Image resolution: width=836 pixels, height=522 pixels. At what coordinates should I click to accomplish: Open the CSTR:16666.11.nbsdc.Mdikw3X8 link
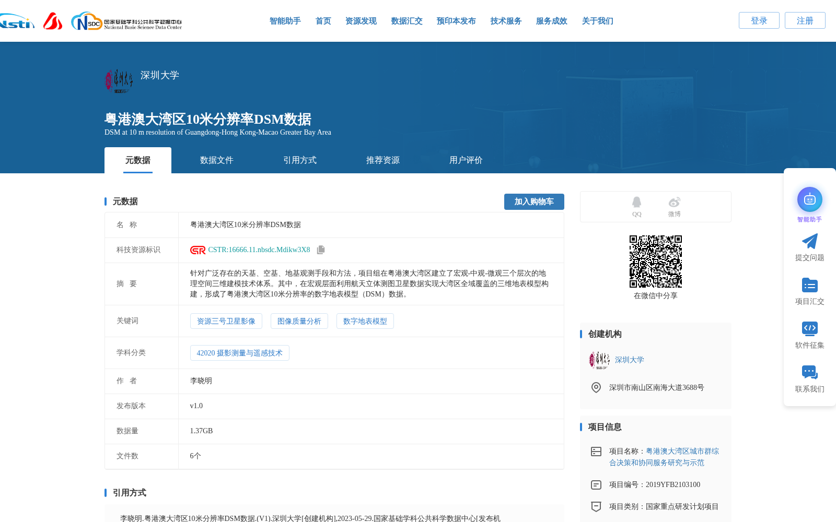point(259,250)
